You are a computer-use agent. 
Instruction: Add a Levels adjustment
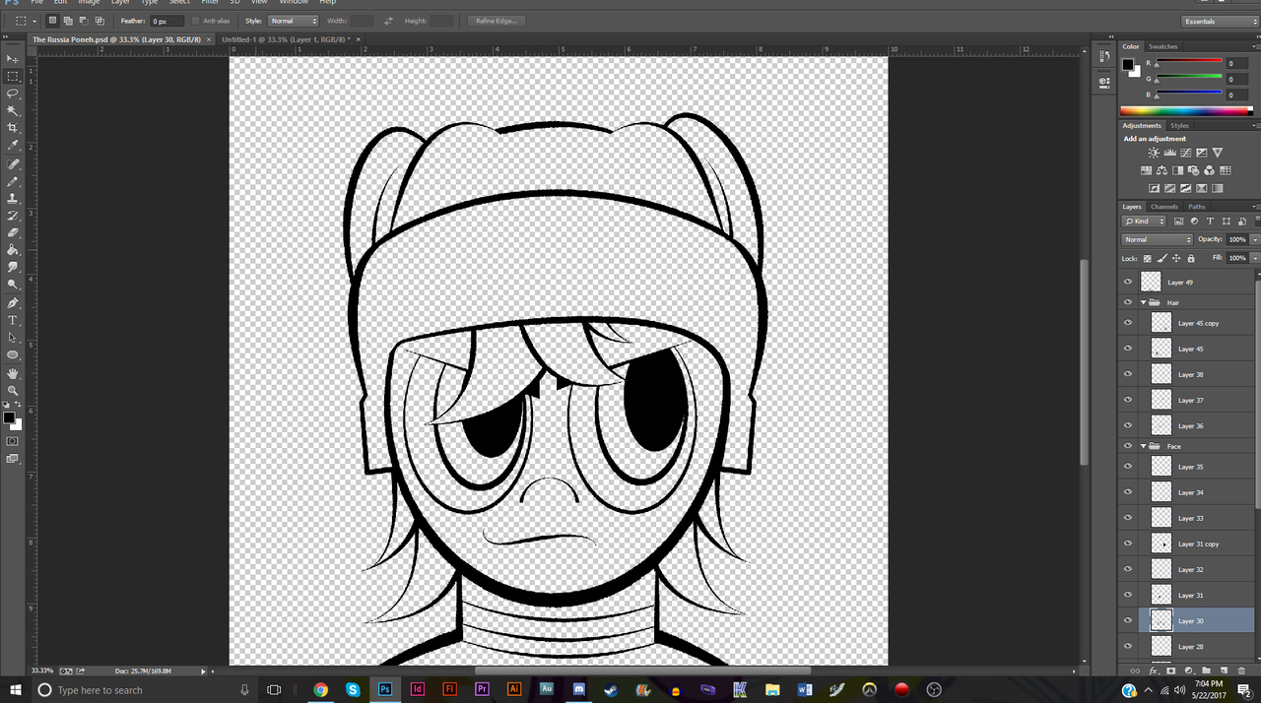click(x=1169, y=153)
